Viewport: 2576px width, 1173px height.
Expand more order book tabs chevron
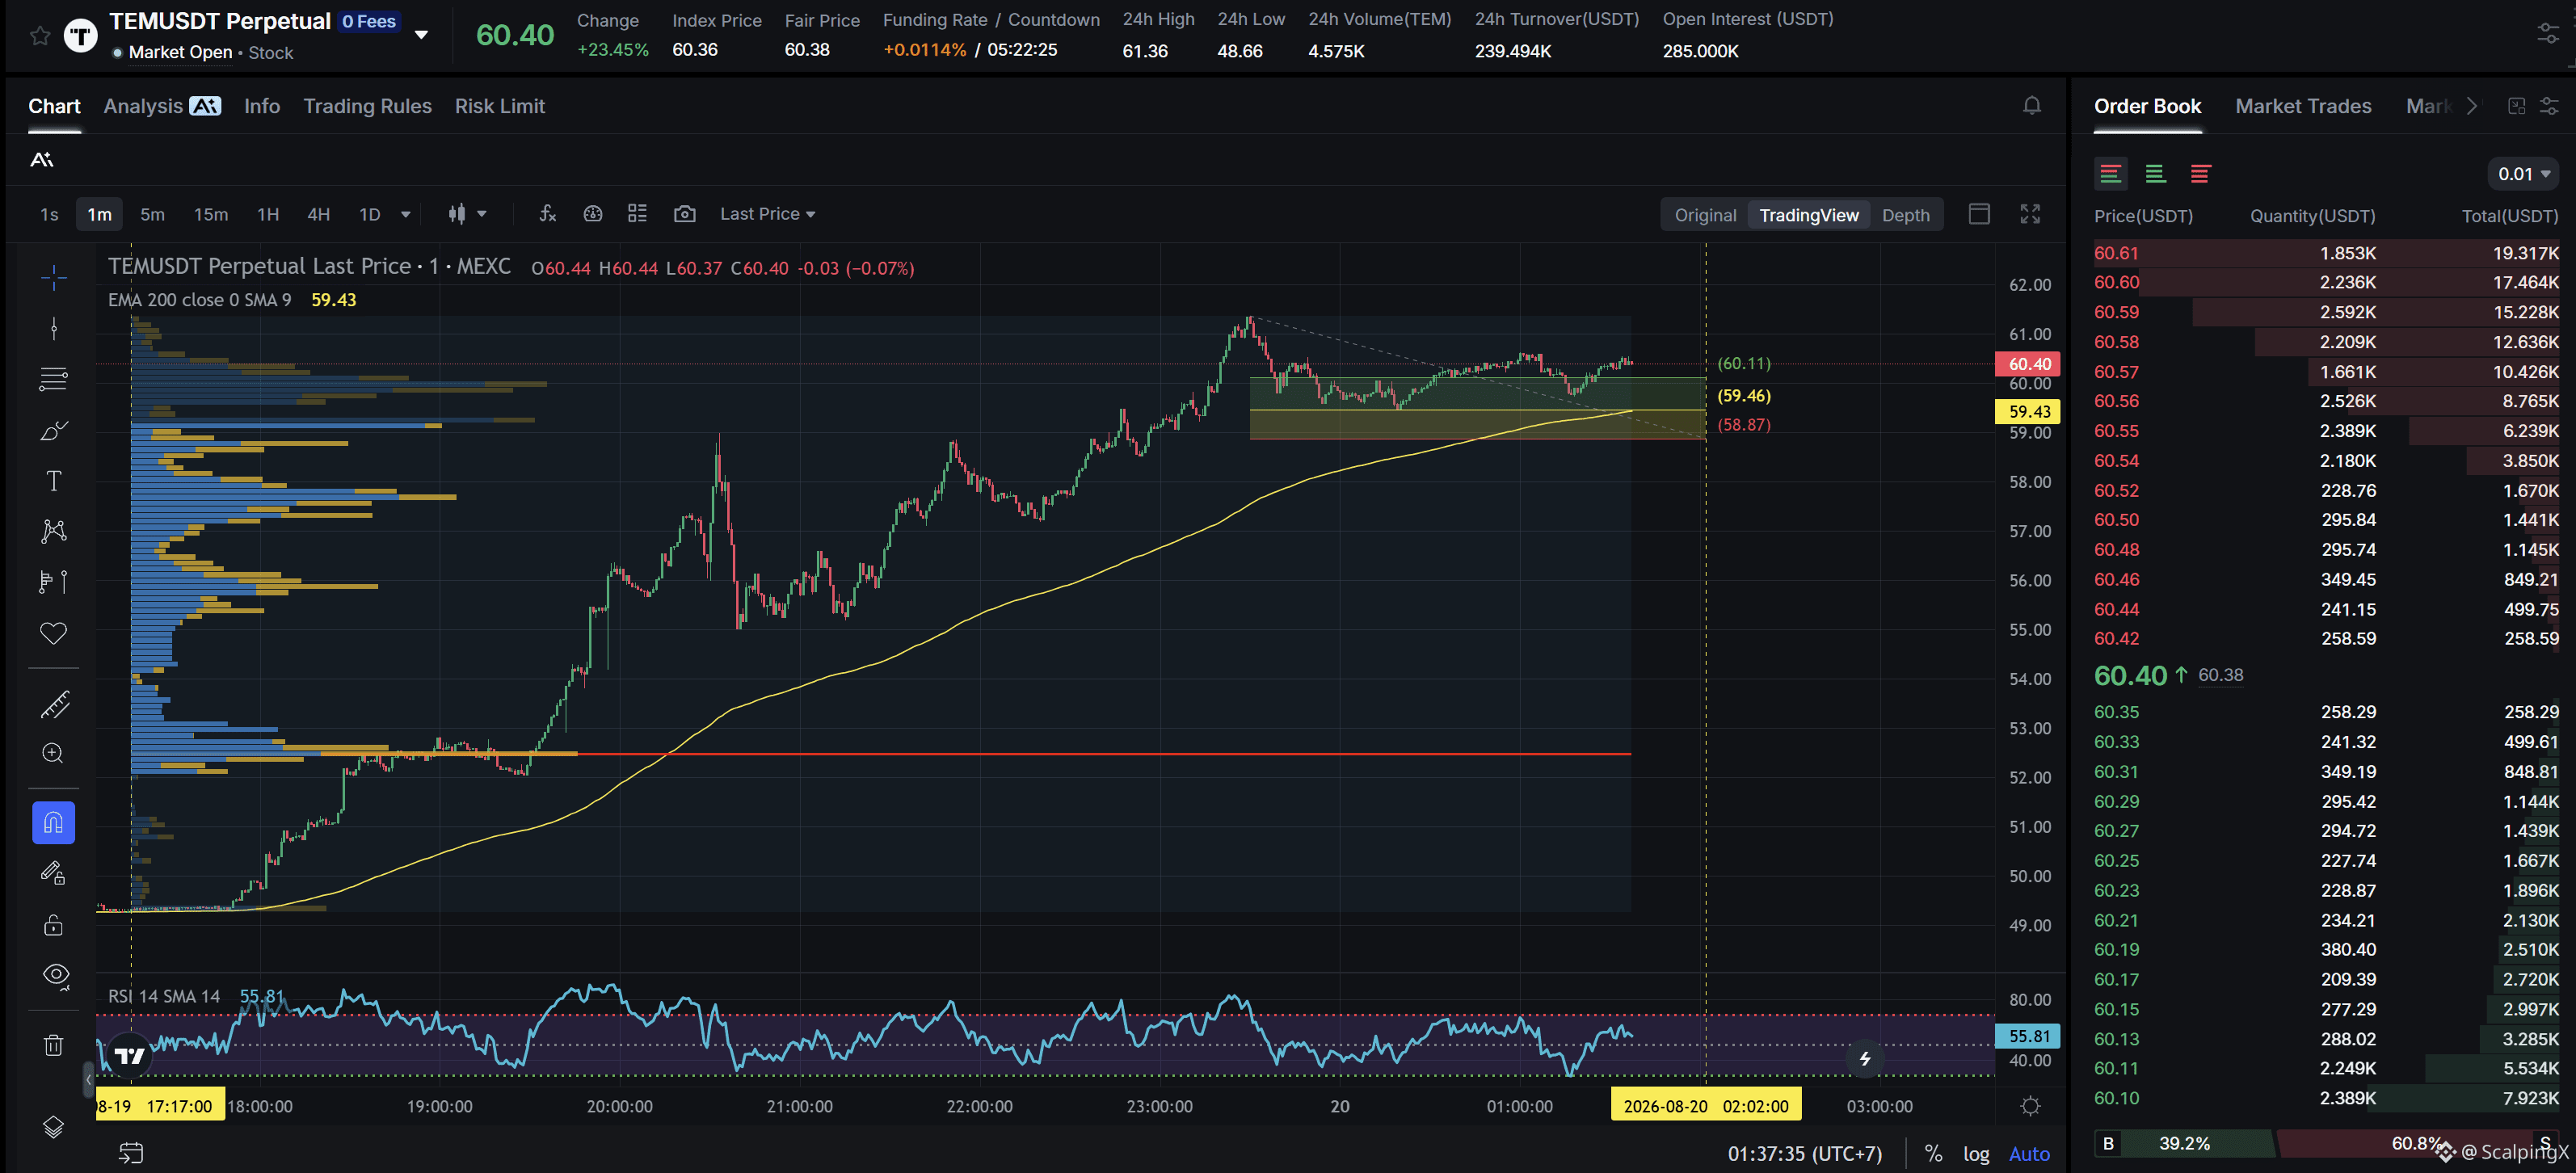pyautogui.click(x=2471, y=106)
